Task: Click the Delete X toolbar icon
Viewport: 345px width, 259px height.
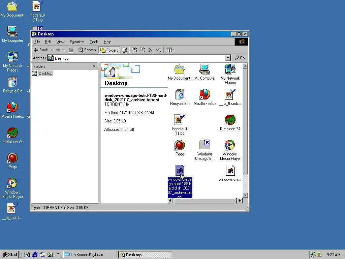Action: click(151, 50)
